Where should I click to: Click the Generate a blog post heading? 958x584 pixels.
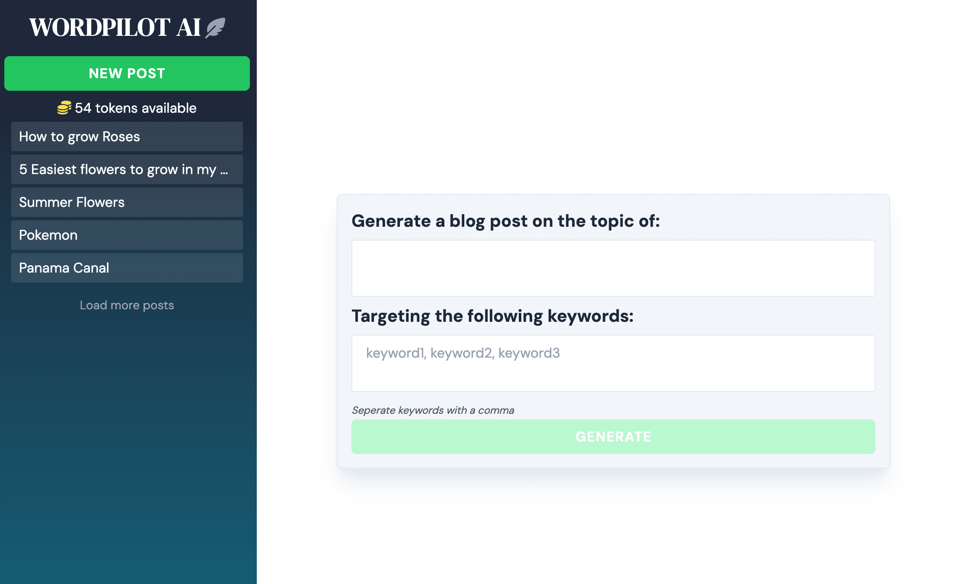point(506,221)
